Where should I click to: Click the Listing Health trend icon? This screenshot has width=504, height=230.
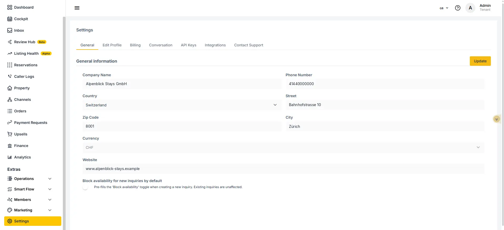click(10, 53)
